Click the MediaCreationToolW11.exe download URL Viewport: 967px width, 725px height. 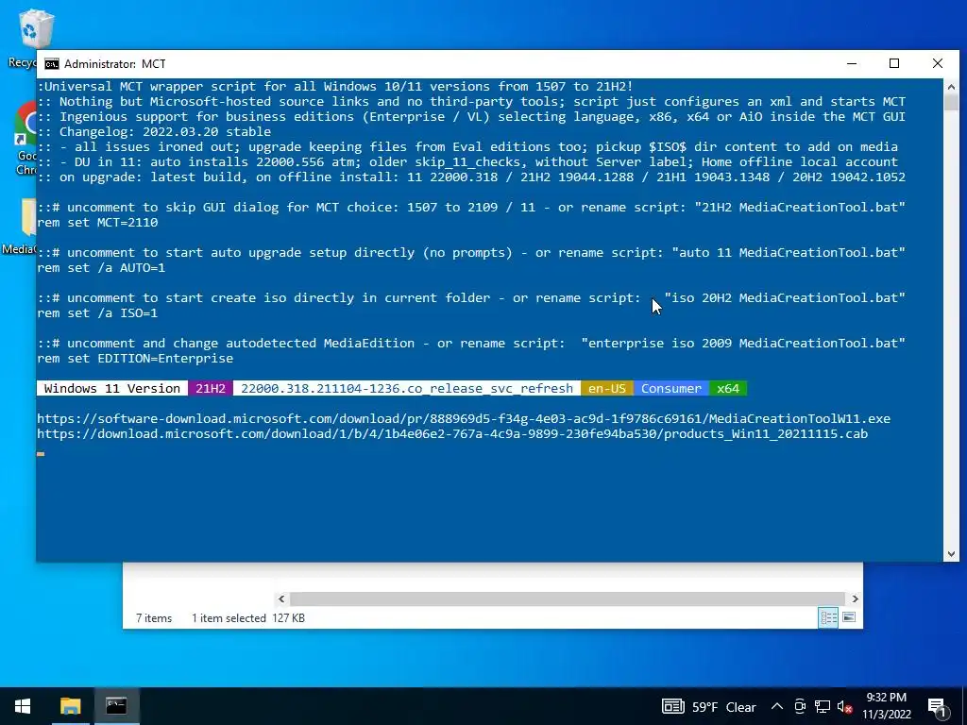[464, 418]
